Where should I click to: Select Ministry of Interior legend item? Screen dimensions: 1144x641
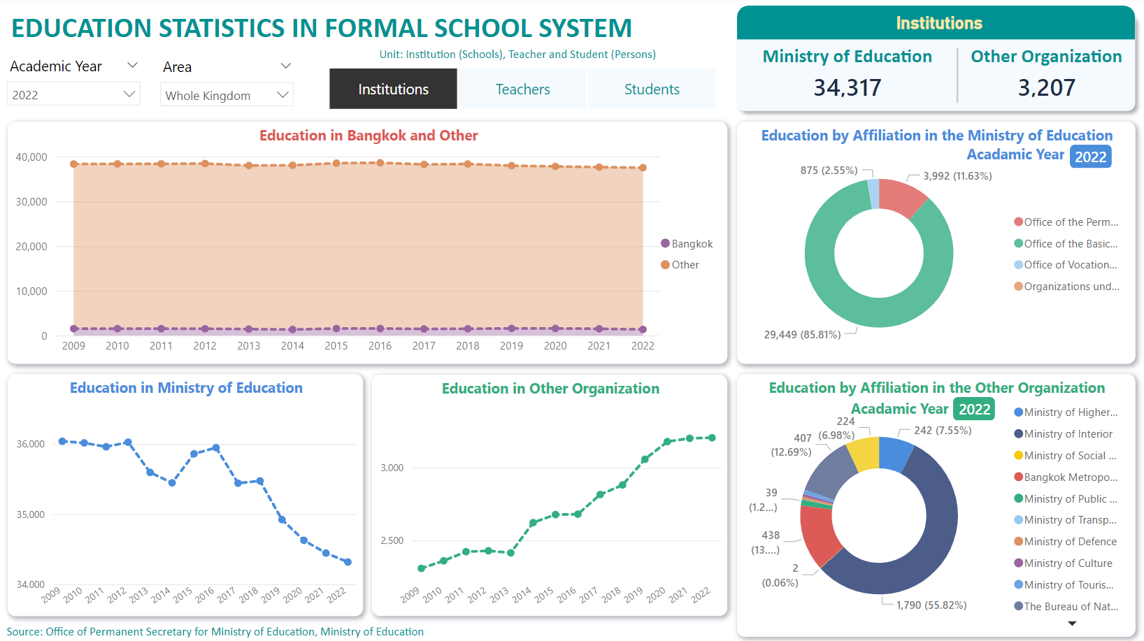coord(1064,434)
